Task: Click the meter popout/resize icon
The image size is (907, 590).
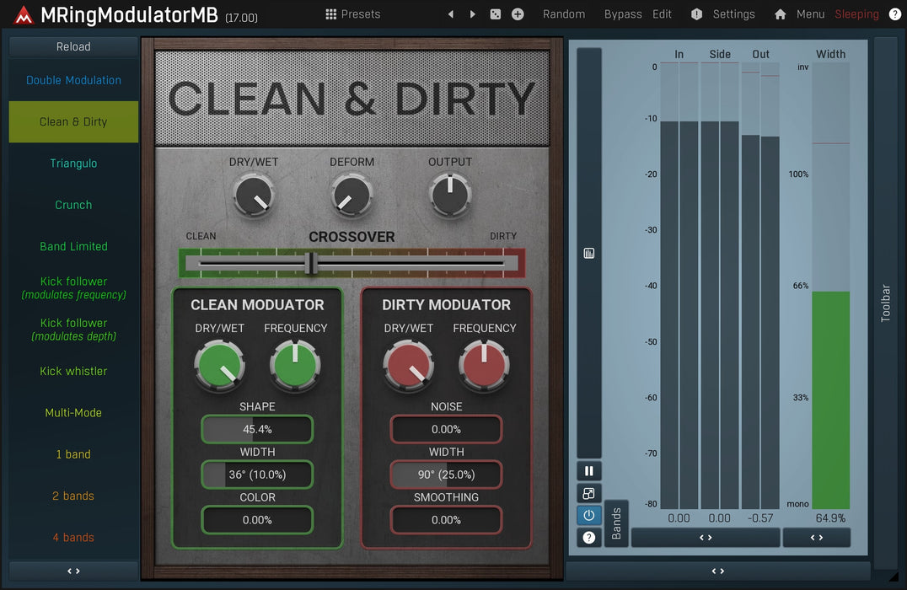Action: point(588,493)
